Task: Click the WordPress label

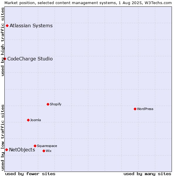Action: click(145, 109)
